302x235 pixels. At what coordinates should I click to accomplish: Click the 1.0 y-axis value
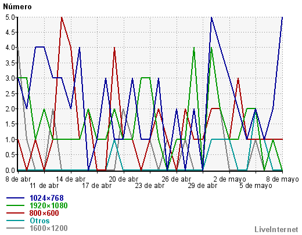[x=10, y=139]
